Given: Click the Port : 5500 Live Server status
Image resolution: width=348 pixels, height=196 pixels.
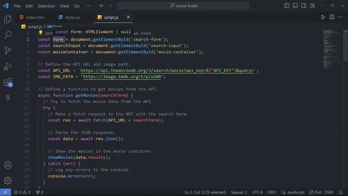Looking at the screenshot, I should click(x=321, y=192).
